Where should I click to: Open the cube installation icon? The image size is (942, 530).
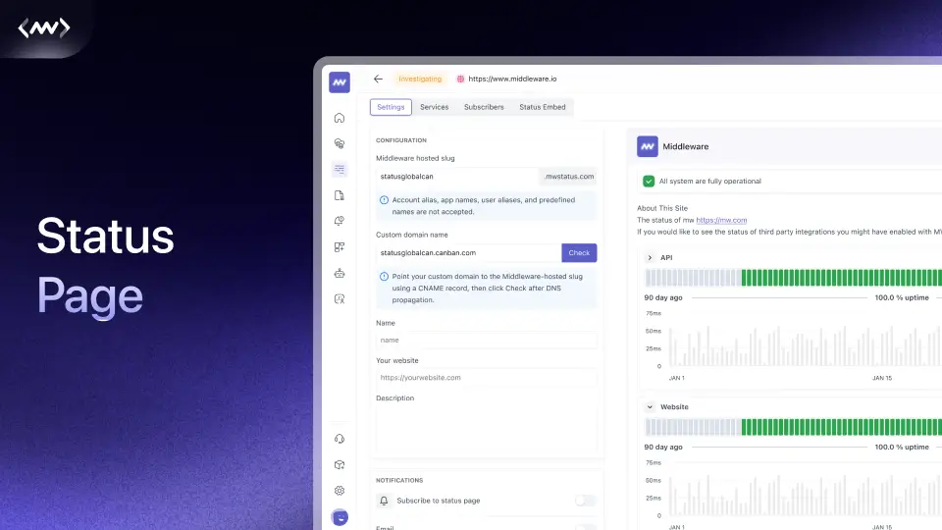click(340, 464)
